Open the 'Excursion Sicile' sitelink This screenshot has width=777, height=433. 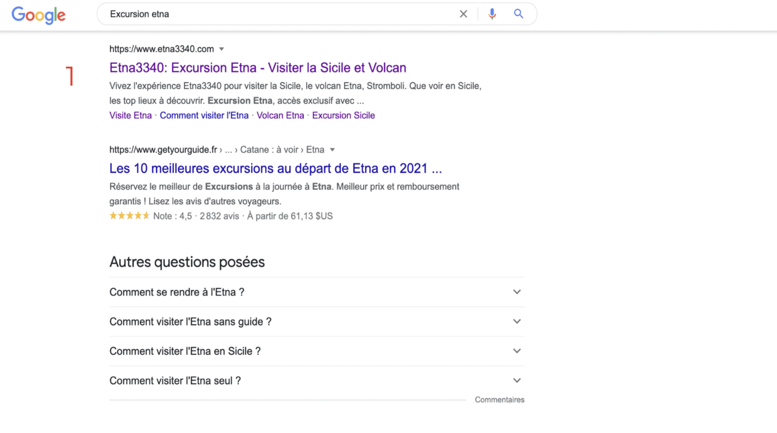click(x=344, y=115)
